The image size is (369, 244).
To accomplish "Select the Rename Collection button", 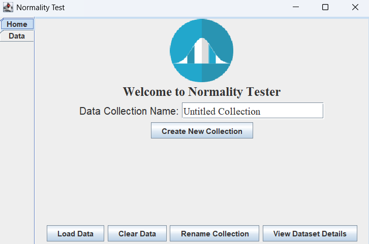I will pyautogui.click(x=214, y=234).
